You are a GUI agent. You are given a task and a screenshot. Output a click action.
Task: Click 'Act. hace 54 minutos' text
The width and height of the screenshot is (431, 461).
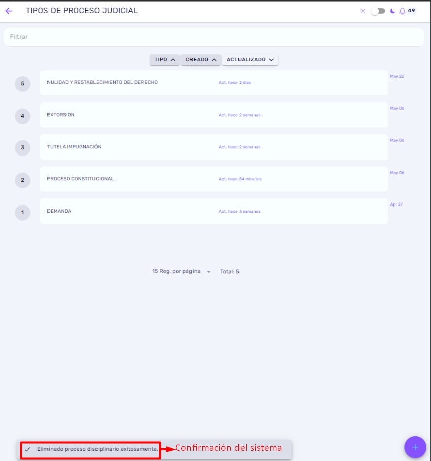[x=240, y=179]
